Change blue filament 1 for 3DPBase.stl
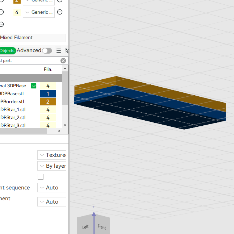 pyautogui.click(x=48, y=94)
